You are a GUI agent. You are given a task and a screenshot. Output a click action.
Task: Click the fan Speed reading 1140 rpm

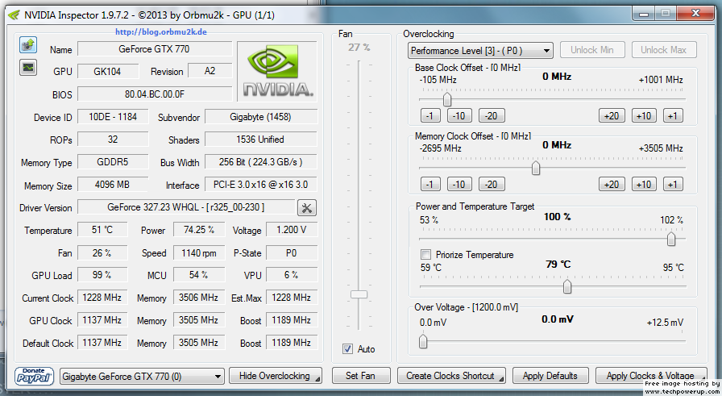tap(199, 252)
